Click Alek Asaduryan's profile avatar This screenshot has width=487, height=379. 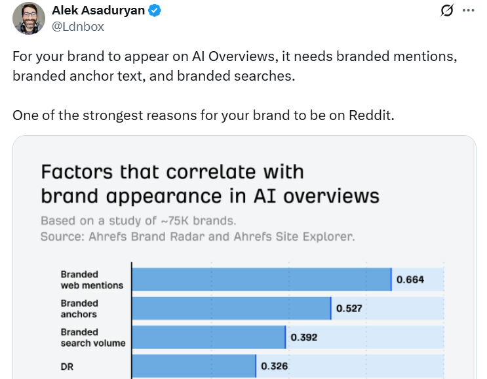pos(28,18)
